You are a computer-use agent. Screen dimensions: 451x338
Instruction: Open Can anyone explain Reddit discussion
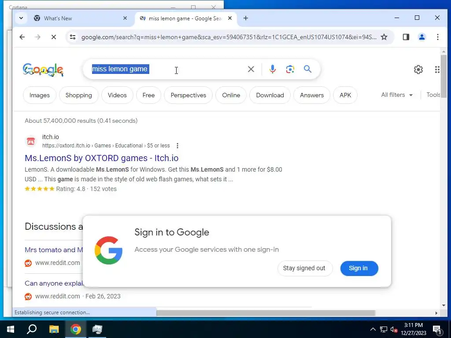click(54, 283)
